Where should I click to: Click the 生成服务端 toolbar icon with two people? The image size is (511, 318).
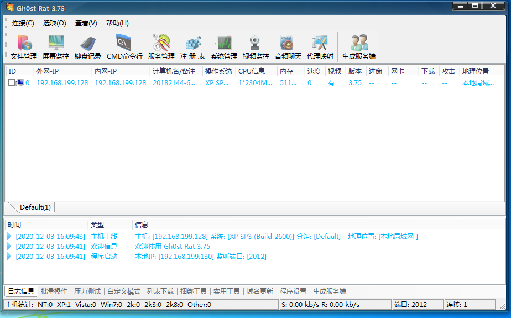pos(358,47)
